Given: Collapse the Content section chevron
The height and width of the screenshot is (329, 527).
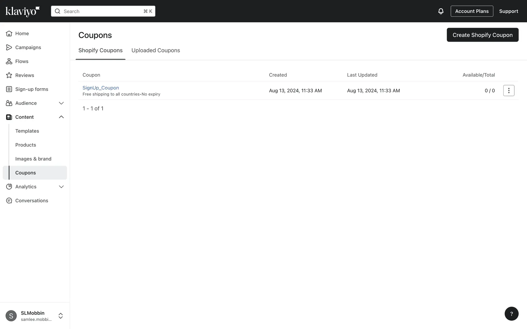Looking at the screenshot, I should point(61,117).
